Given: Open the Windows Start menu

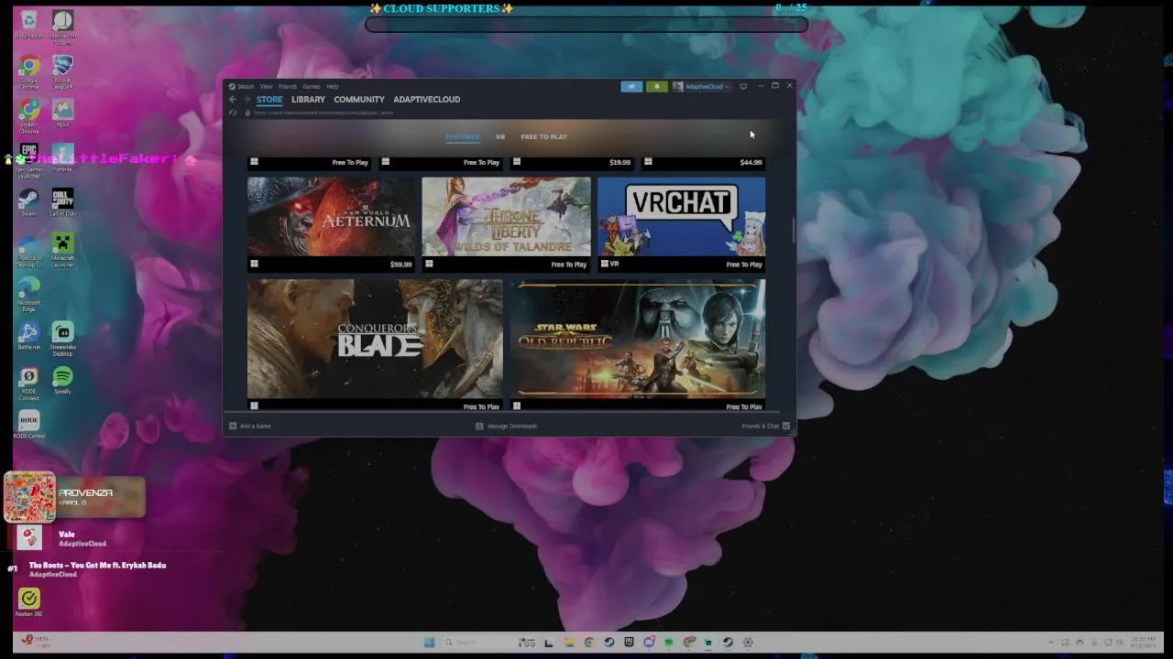Looking at the screenshot, I should click(x=429, y=643).
